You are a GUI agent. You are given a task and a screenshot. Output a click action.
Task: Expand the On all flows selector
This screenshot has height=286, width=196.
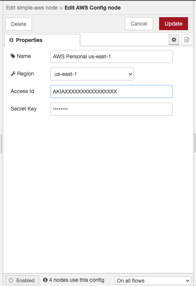pos(153,281)
